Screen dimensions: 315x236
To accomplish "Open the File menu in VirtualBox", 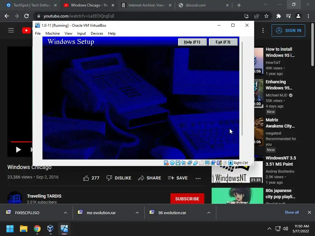I will point(38,33).
